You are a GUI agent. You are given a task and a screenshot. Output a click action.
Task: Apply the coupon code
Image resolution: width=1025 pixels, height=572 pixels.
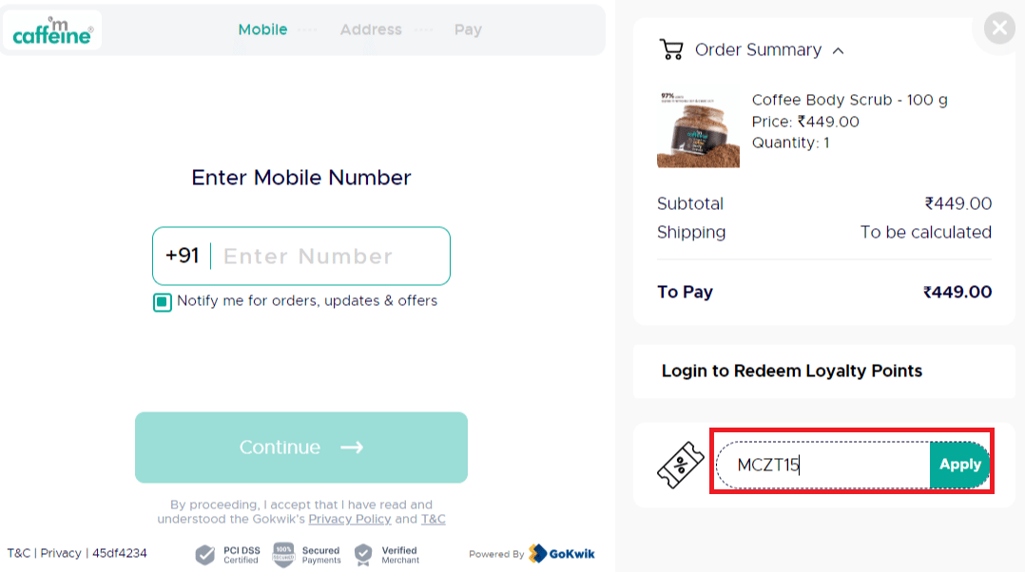pyautogui.click(x=959, y=465)
